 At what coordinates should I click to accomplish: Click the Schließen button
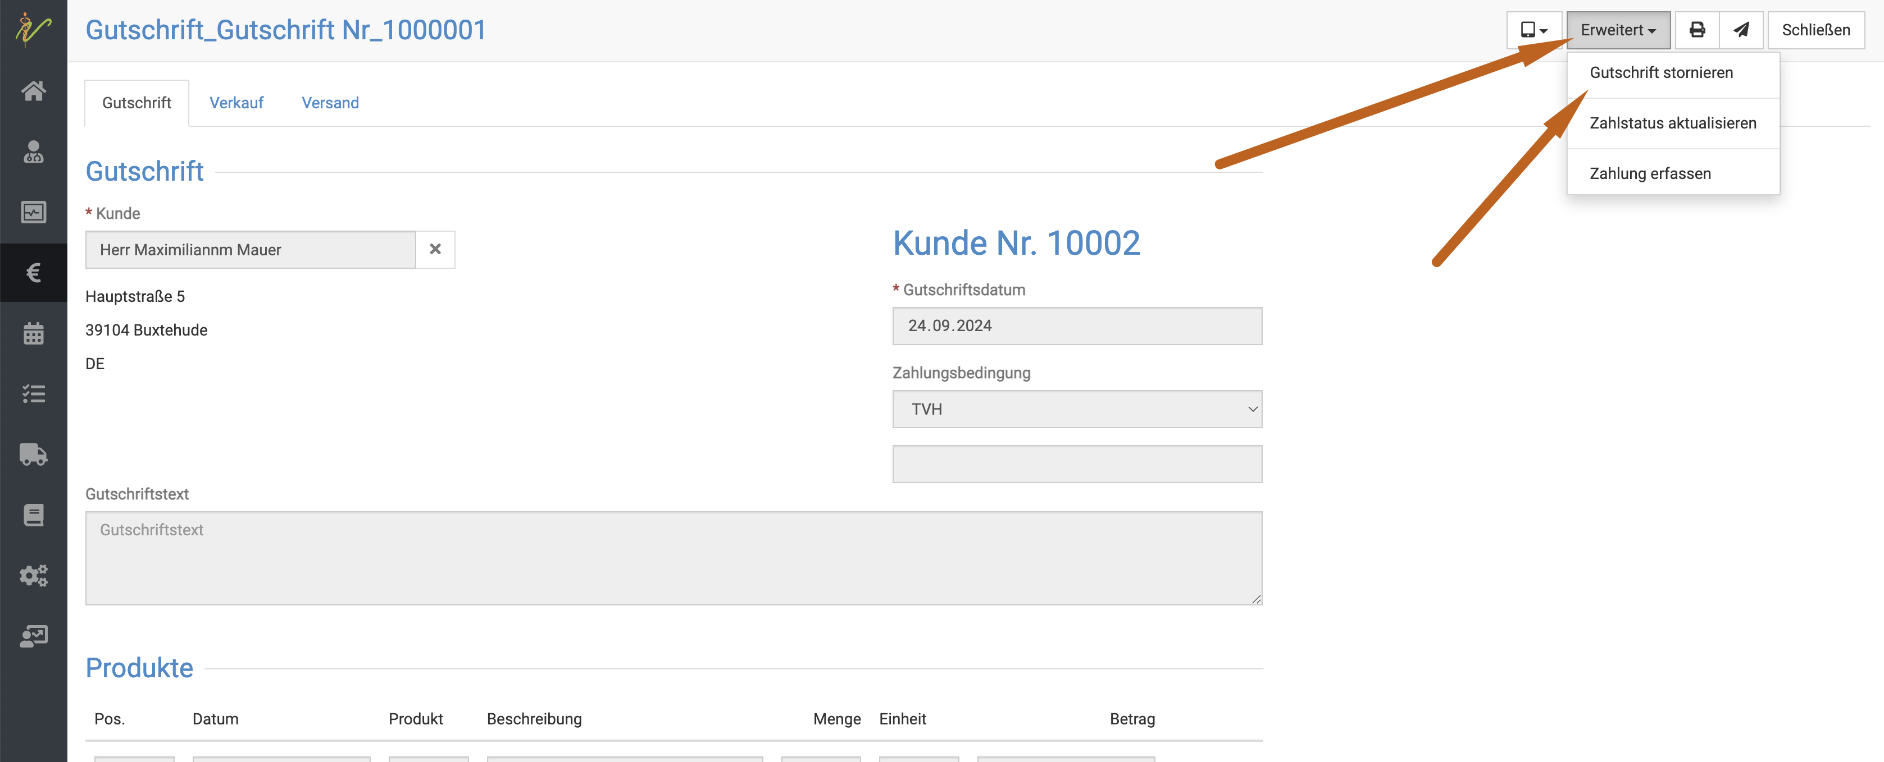tap(1815, 30)
